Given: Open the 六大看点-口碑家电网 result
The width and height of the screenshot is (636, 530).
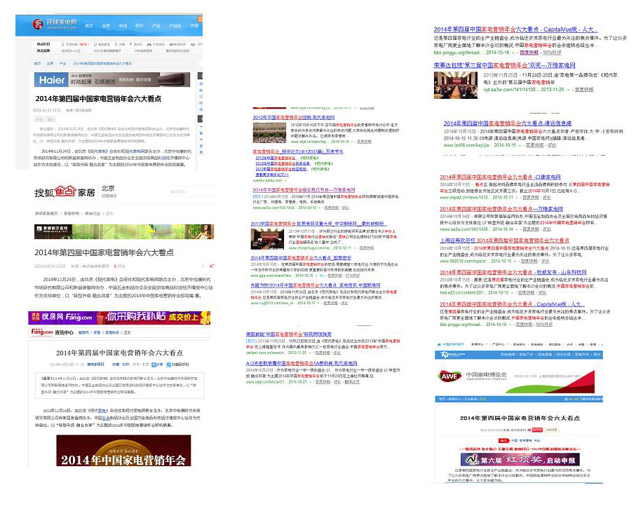Looking at the screenshot, I should 500,177.
